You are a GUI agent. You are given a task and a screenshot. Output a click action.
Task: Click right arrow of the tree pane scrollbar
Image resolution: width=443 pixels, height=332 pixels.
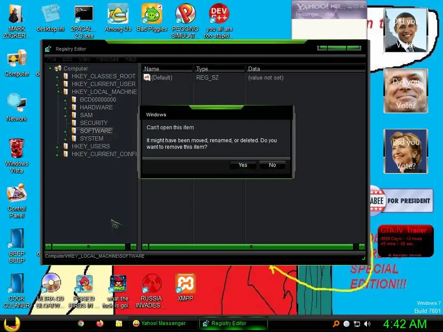pos(133,247)
